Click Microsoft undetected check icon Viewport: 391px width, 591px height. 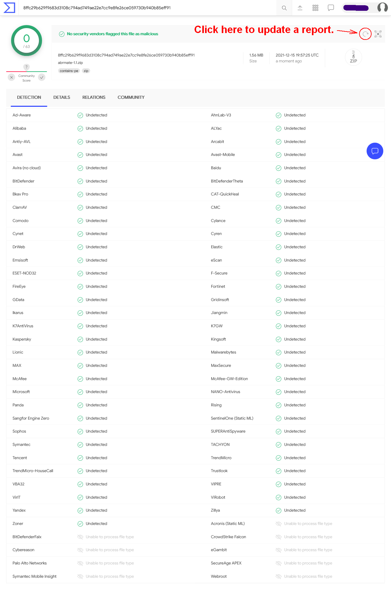[80, 392]
